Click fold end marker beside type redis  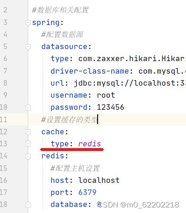(x=28, y=144)
